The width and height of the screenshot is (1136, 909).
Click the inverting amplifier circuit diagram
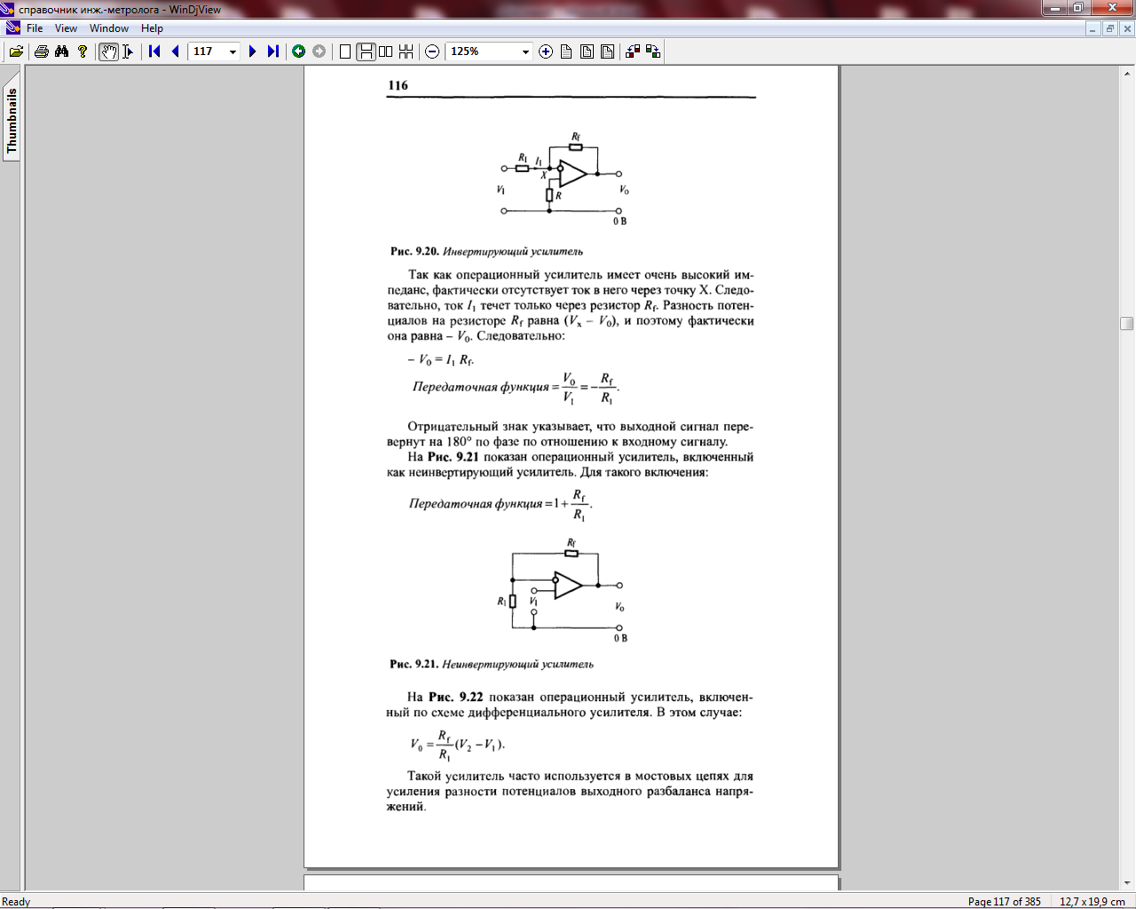[564, 179]
